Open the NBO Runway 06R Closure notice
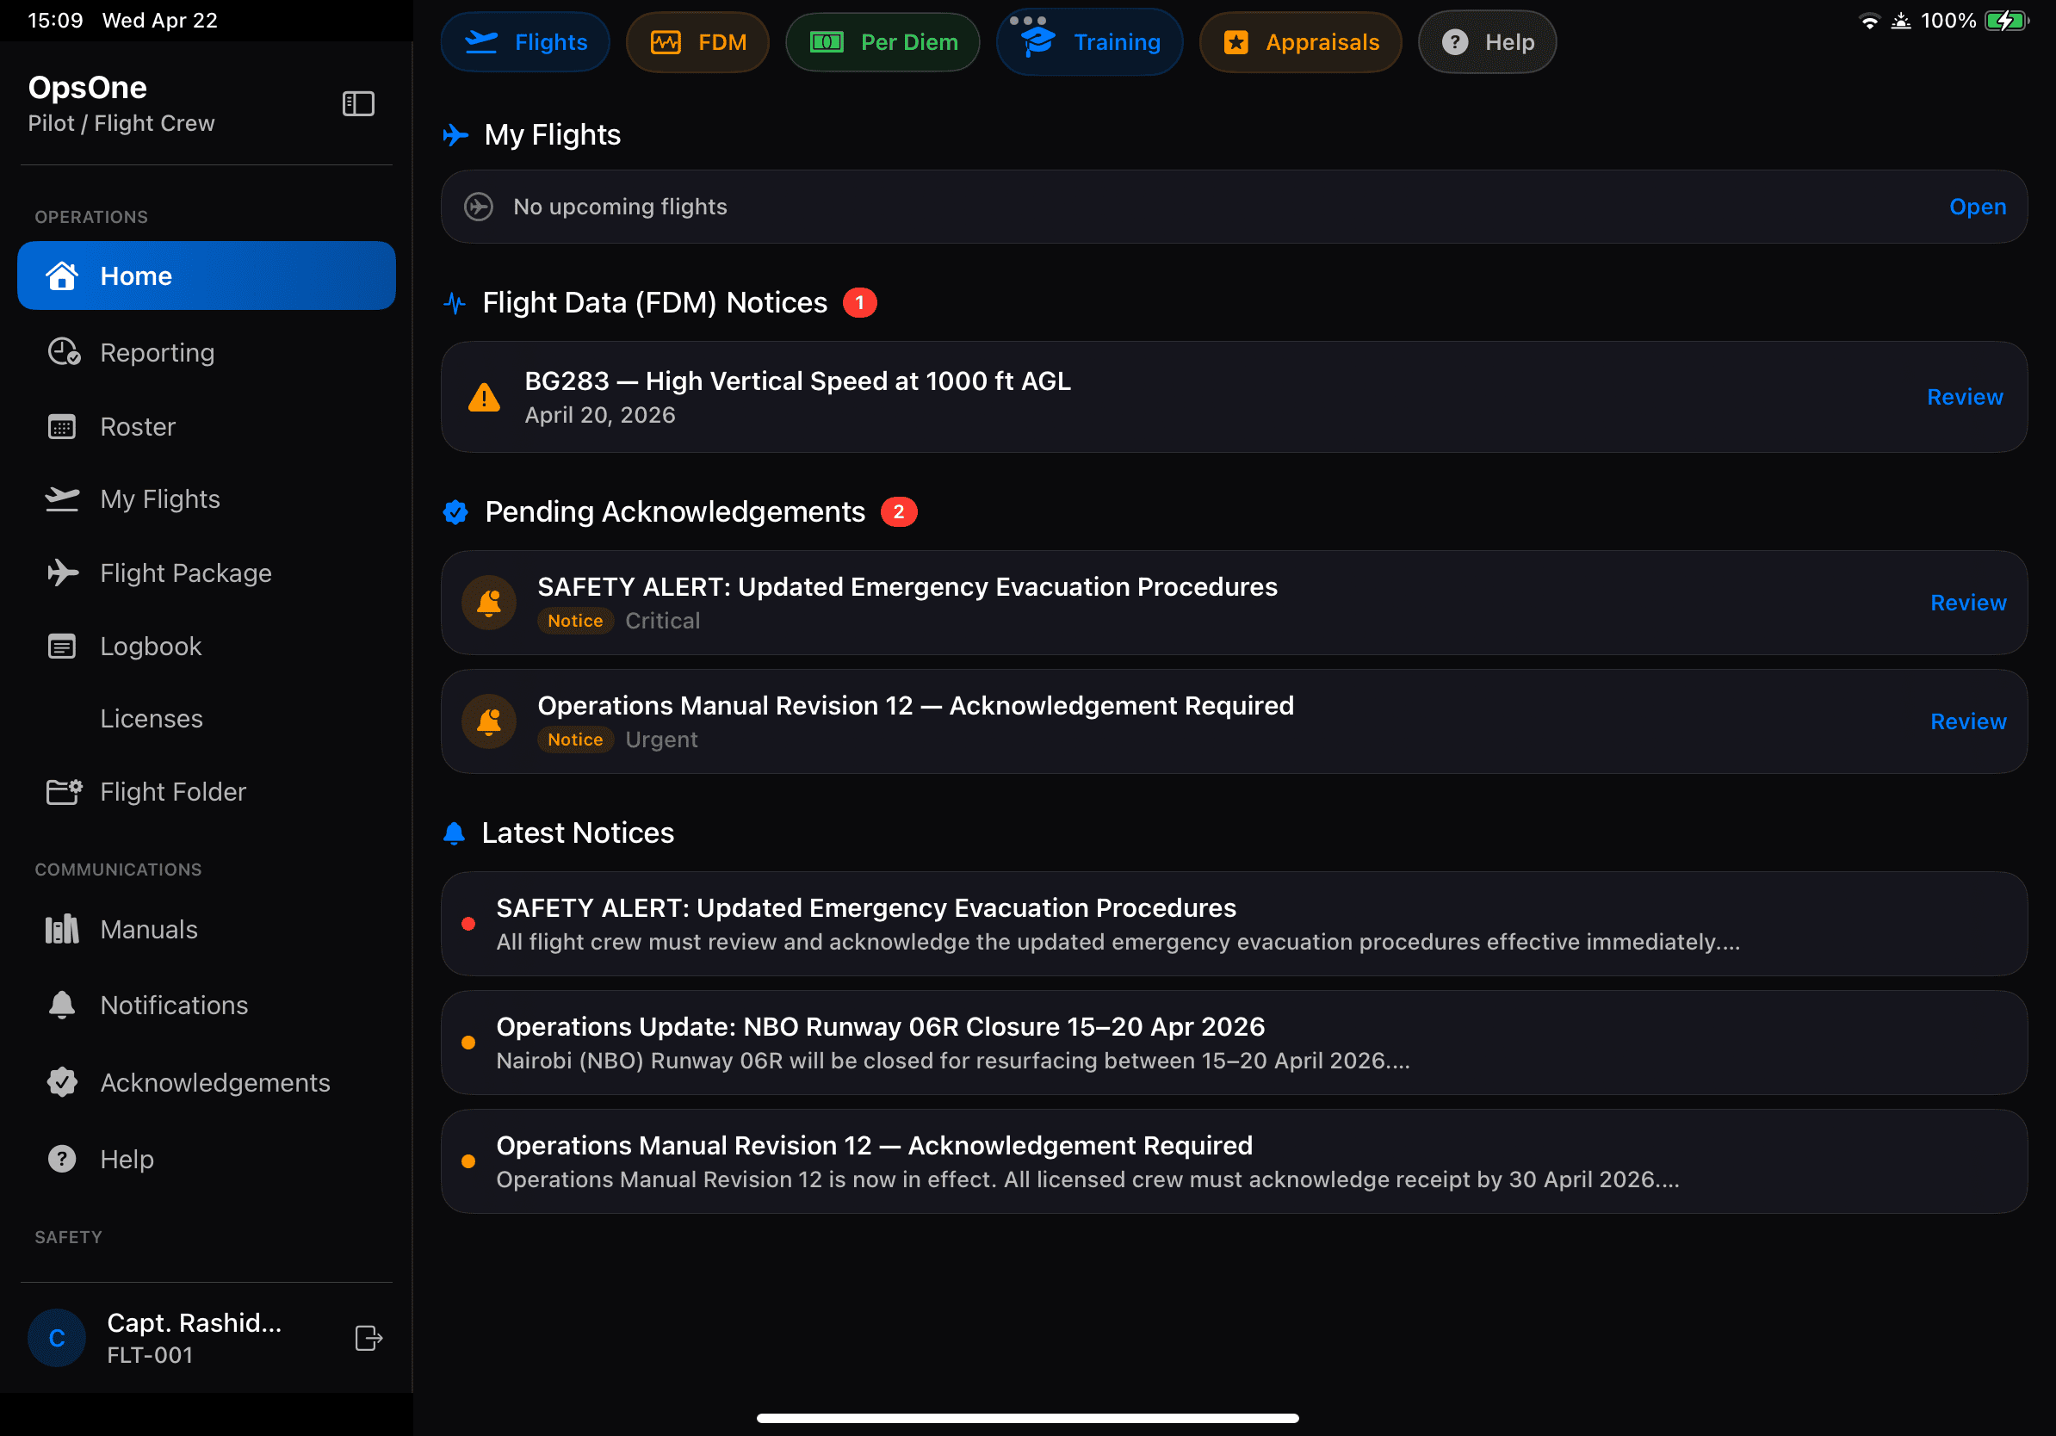The height and width of the screenshot is (1436, 2056). click(1234, 1042)
